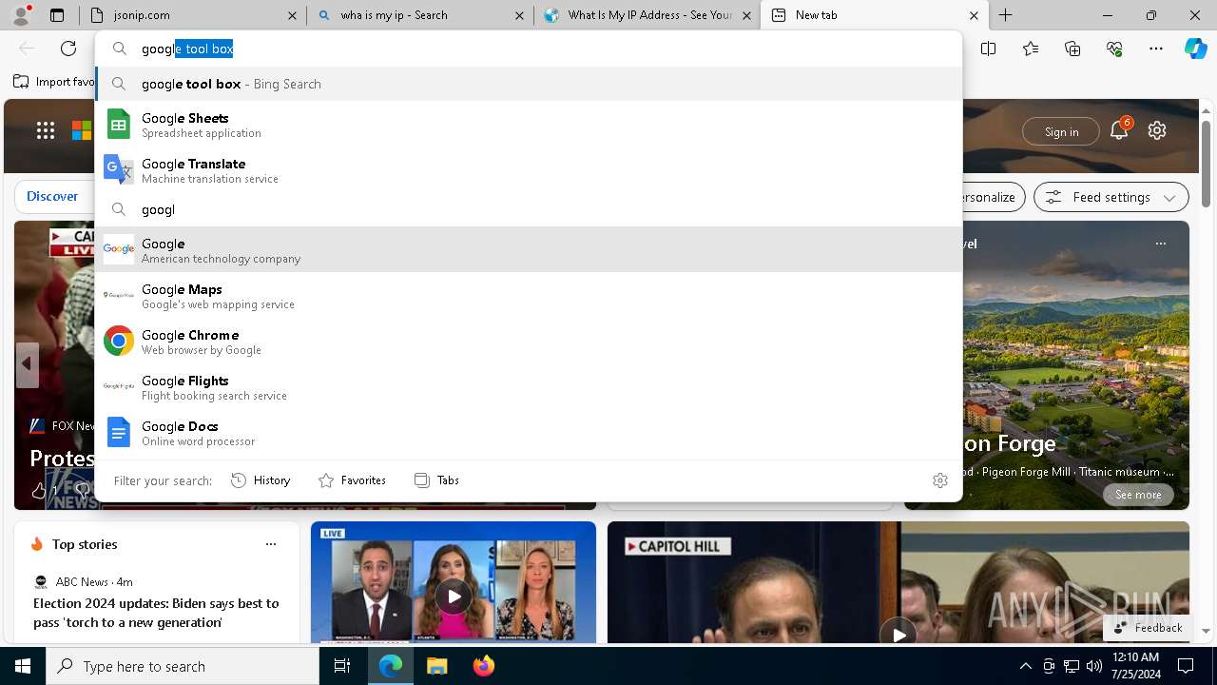
Task: Choose the 'googl' search suggestion
Action: (529, 209)
